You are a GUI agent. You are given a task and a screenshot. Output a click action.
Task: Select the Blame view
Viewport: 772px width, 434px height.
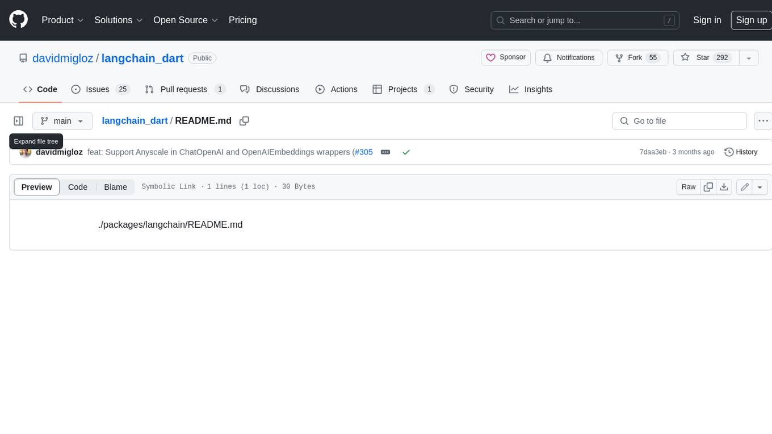[x=115, y=187]
